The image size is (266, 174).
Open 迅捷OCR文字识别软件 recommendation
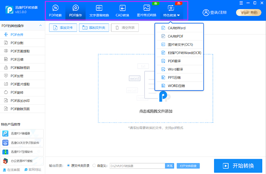(22, 143)
